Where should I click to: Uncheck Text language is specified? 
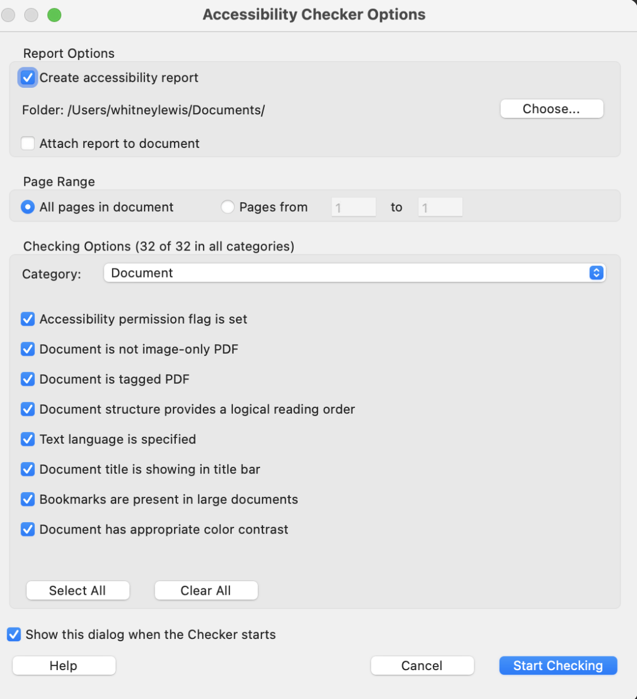pos(28,439)
